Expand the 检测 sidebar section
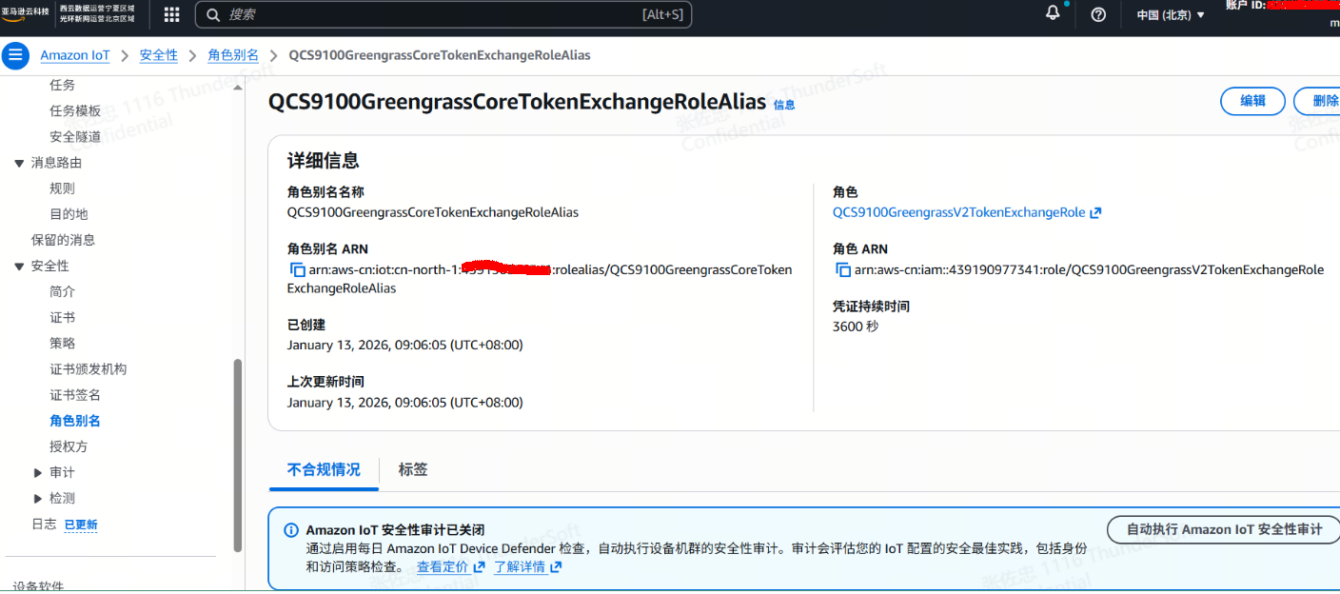This screenshot has height=594, width=1340. pos(38,498)
